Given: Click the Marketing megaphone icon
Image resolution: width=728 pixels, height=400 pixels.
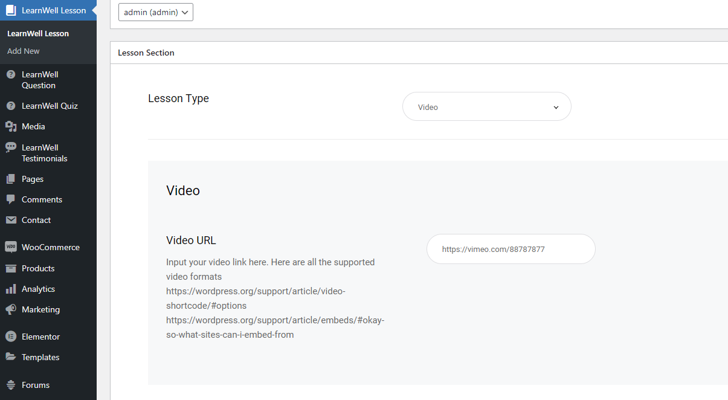Looking at the screenshot, I should (10, 309).
